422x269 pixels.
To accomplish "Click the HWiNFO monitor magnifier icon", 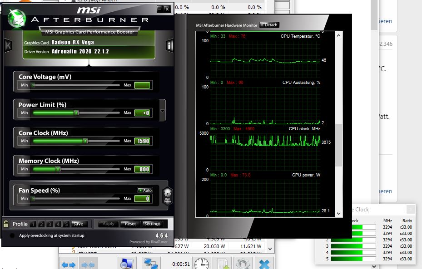I will [126, 264].
